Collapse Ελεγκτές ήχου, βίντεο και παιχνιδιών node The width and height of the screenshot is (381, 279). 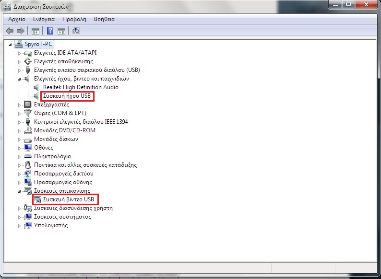pos(19,79)
